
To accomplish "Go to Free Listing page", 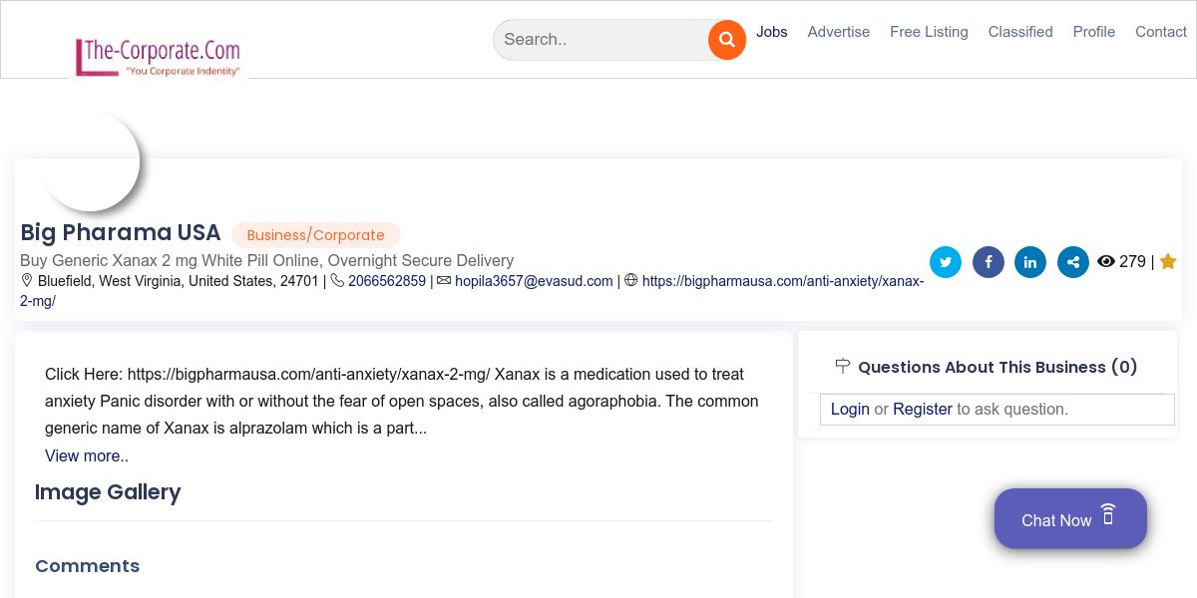I will click(x=929, y=32).
